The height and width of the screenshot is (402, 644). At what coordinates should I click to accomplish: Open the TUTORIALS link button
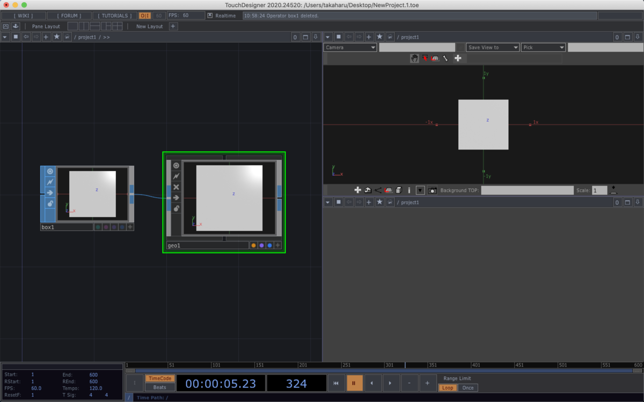pos(114,16)
